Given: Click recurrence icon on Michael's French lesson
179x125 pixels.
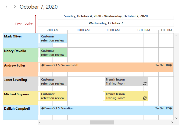Looking at the screenshot, I should [x=145, y=98].
